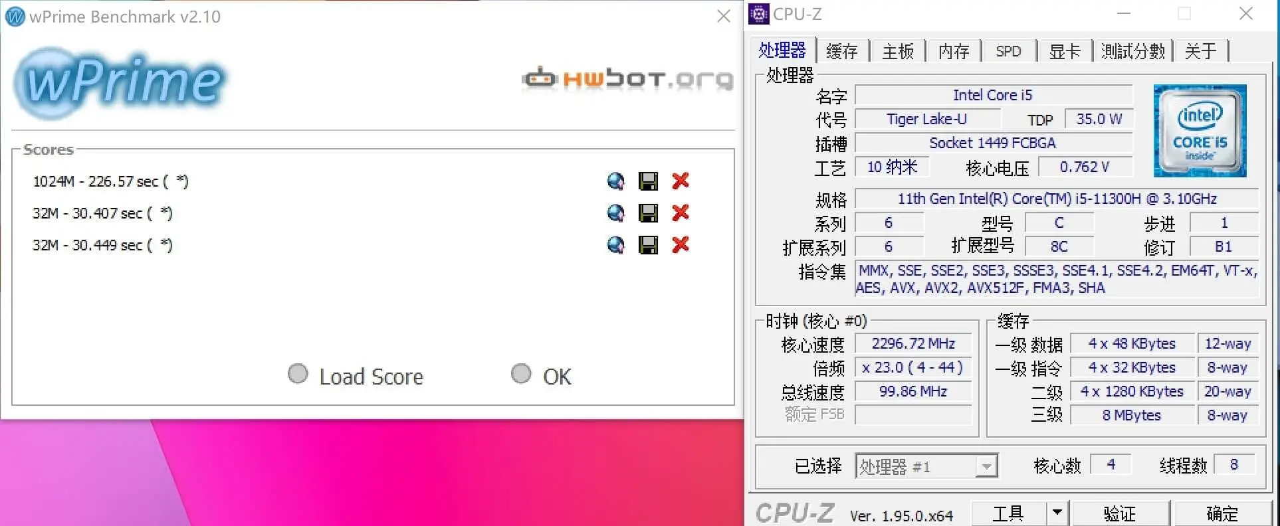This screenshot has height=526, width=1280.
Task: Click the Tiger Lake-U codename value
Action: click(927, 119)
